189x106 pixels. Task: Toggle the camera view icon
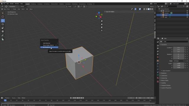102,27
